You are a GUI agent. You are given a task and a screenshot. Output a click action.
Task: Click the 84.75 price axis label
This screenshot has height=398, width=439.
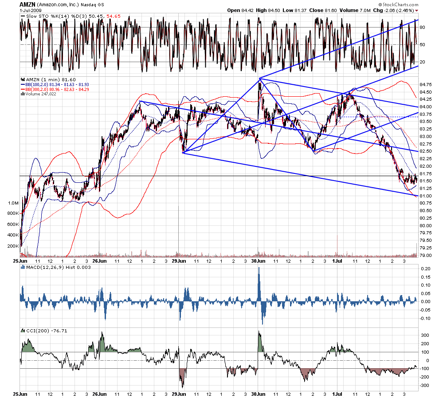click(x=425, y=85)
